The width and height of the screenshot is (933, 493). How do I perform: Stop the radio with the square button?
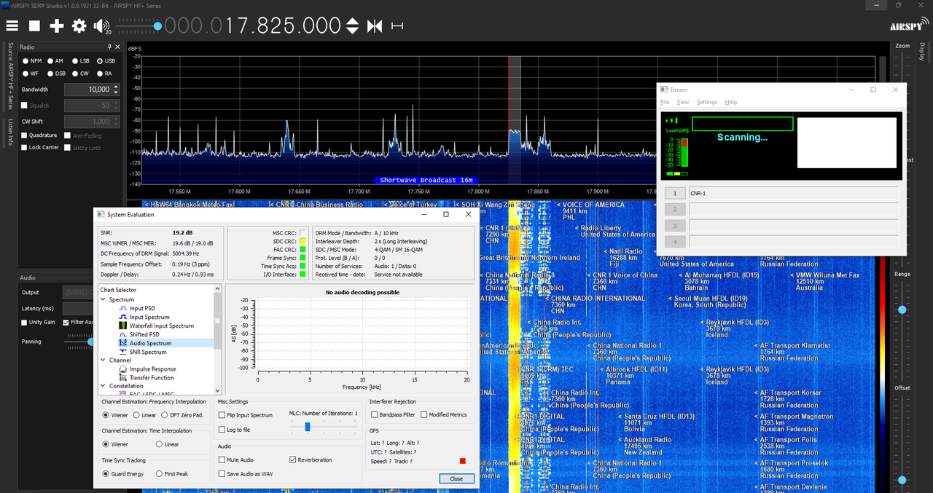(x=34, y=26)
